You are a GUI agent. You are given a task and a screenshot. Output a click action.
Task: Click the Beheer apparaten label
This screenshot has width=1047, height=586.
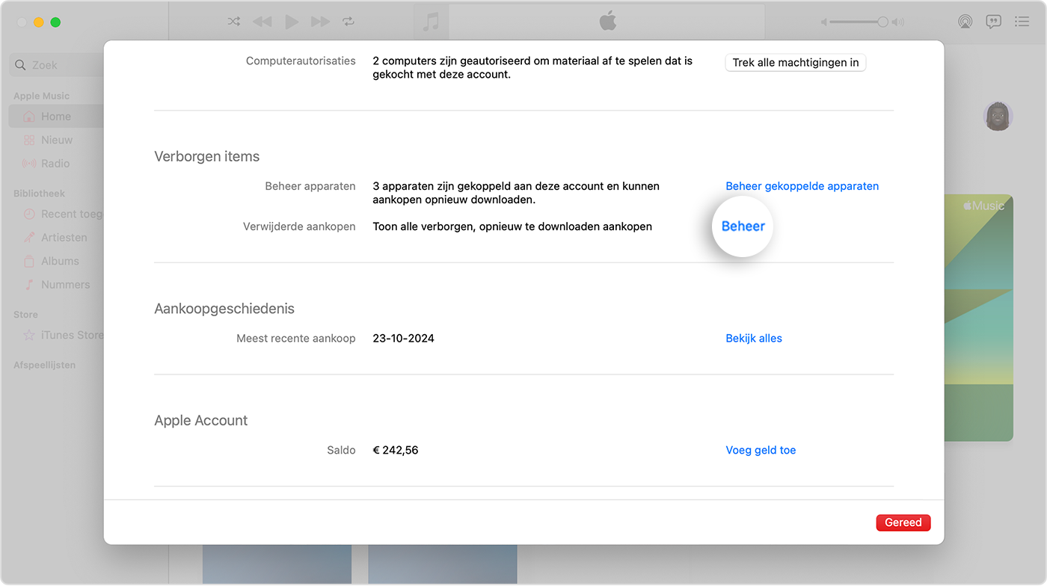[310, 185]
